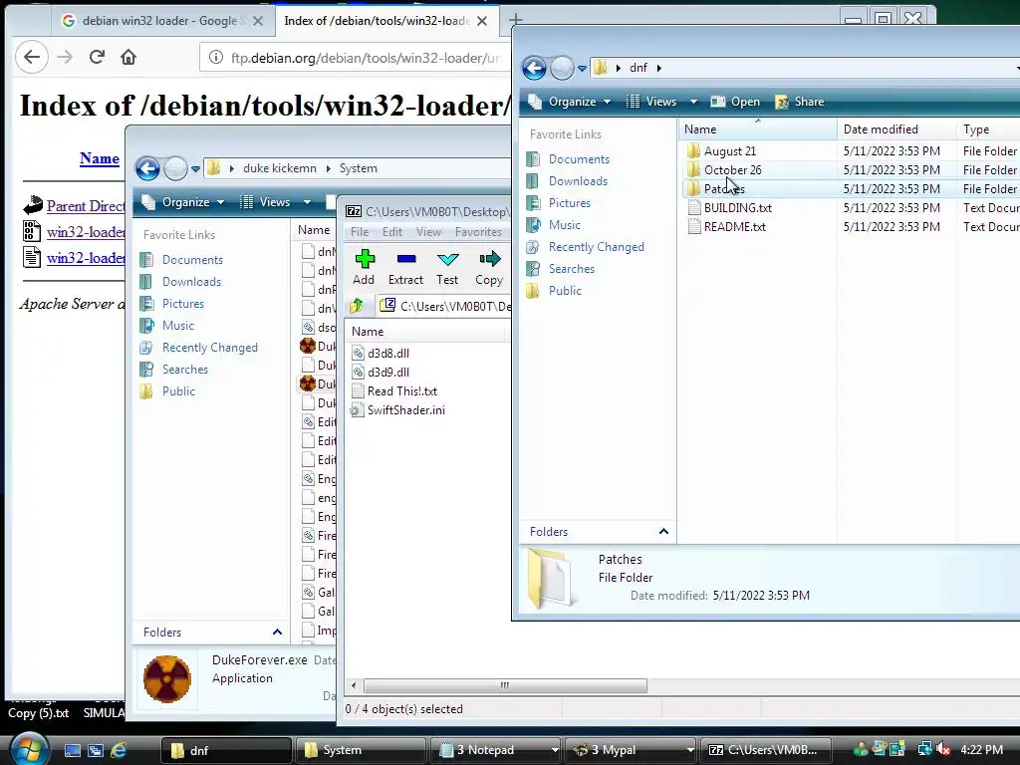Screen dimensions: 1020x765
Task: Open Public link in dnf window
Action: pyautogui.click(x=565, y=291)
